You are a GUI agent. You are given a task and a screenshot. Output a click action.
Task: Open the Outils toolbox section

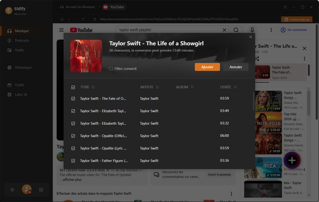pos(20,85)
